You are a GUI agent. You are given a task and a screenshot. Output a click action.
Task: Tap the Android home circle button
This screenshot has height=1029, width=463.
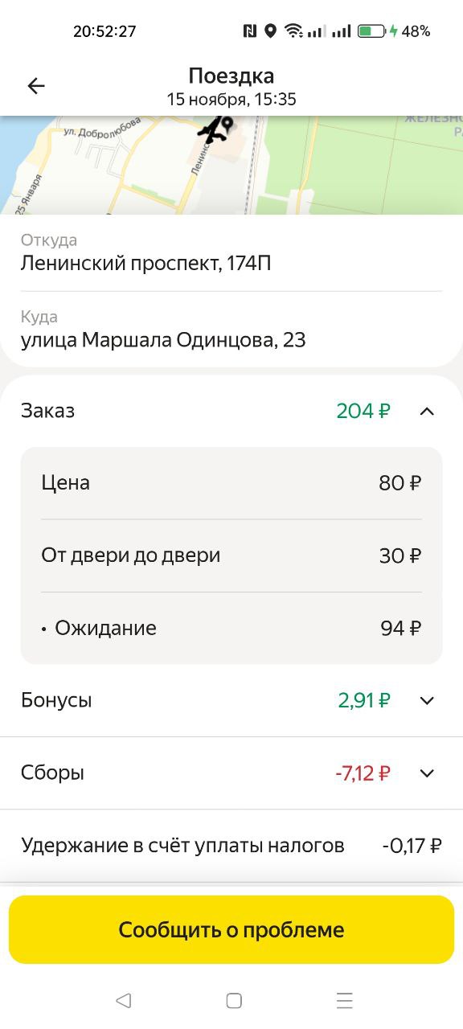(x=233, y=999)
